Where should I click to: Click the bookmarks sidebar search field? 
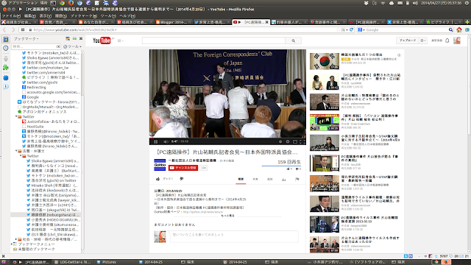(36, 46)
